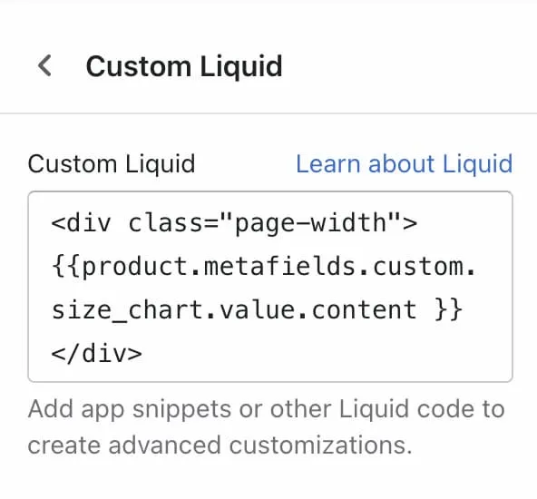The image size is (537, 499).
Task: Place cursor at the closing }} braces
Action: coord(448,309)
